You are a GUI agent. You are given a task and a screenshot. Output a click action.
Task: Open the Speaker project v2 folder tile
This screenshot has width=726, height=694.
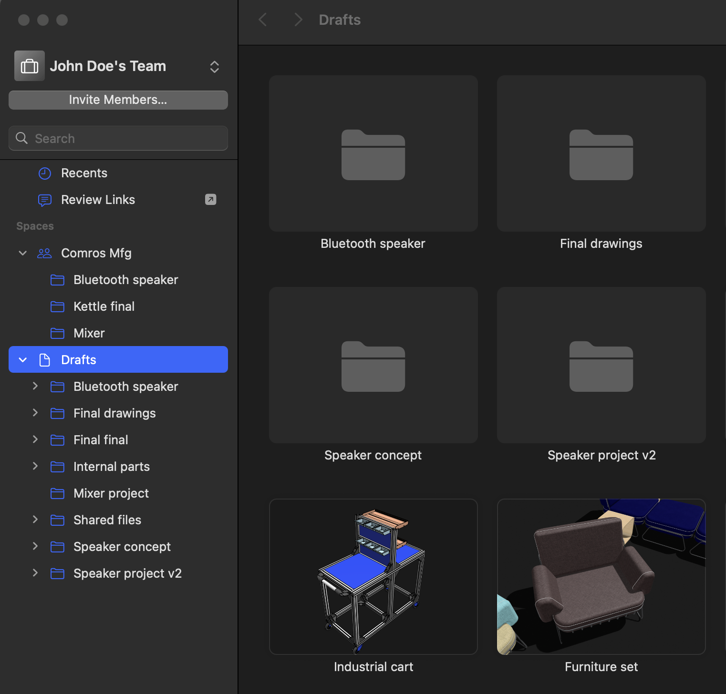tap(602, 365)
